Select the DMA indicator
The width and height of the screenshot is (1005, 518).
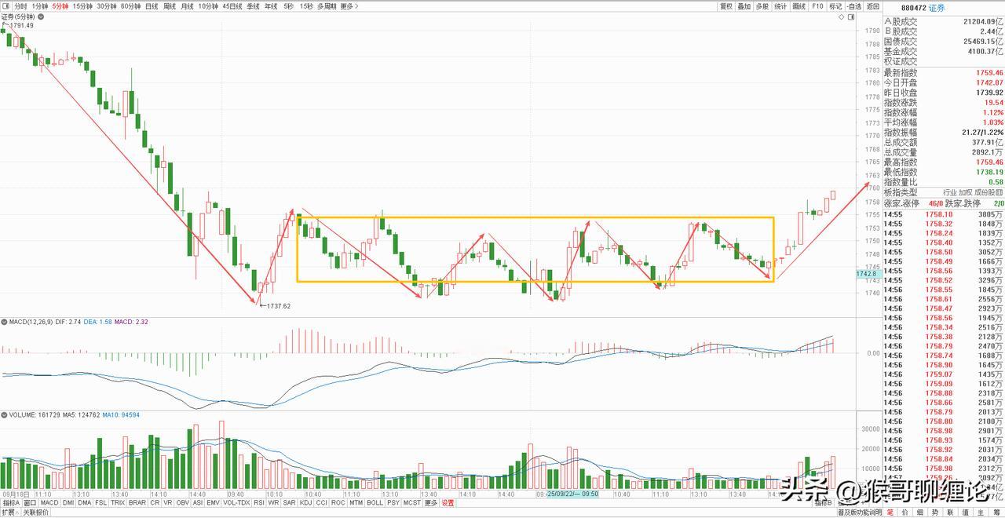(84, 503)
